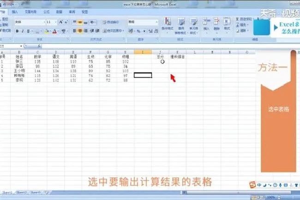The height and width of the screenshot is (200, 300).
Task: Toggle Underline formatting
Action: [x=28, y=31]
